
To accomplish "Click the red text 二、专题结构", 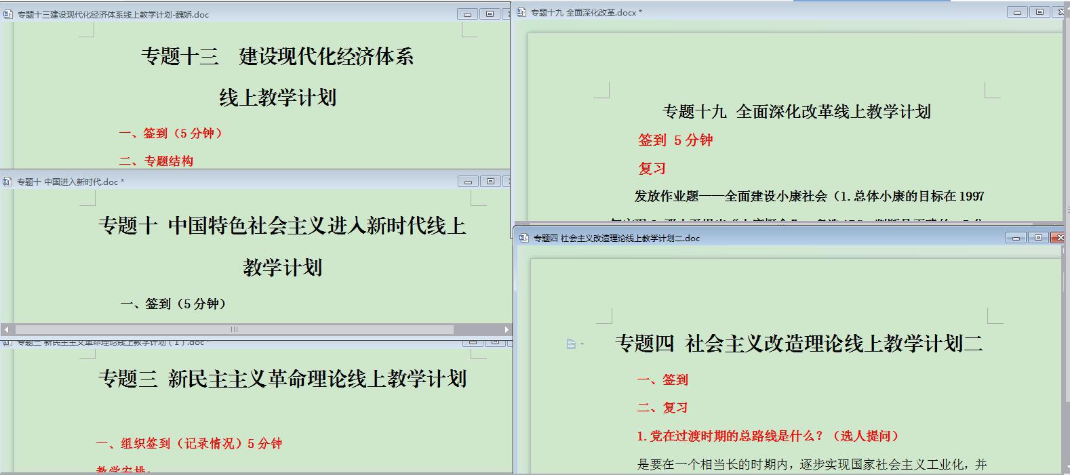I will 157,161.
